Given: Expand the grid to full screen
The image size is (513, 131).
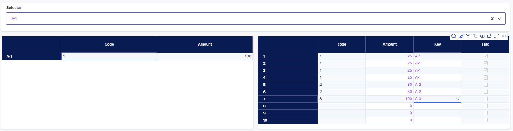Looking at the screenshot, I should pos(497,36).
